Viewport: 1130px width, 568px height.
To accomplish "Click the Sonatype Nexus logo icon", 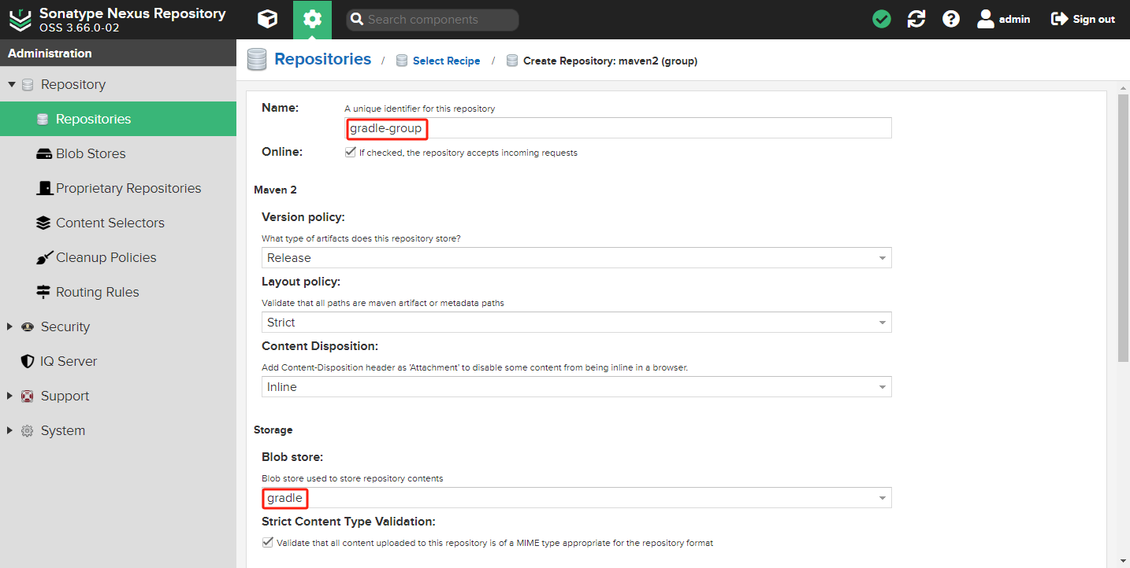I will click(20, 19).
